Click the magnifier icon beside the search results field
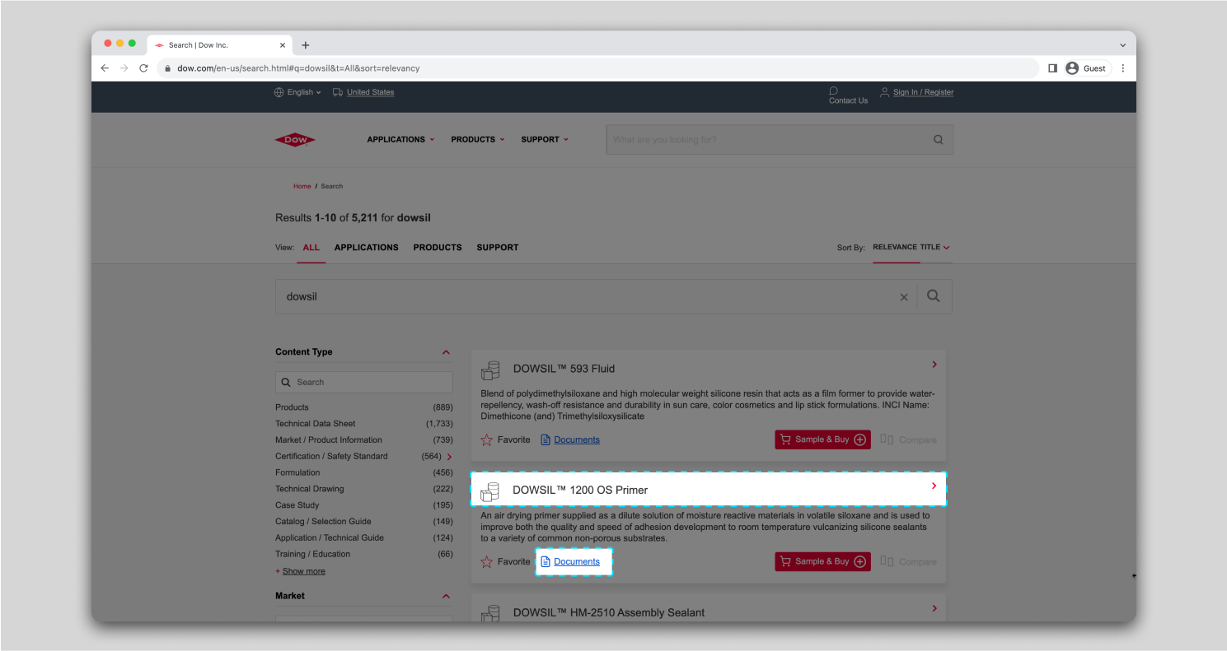 (933, 296)
